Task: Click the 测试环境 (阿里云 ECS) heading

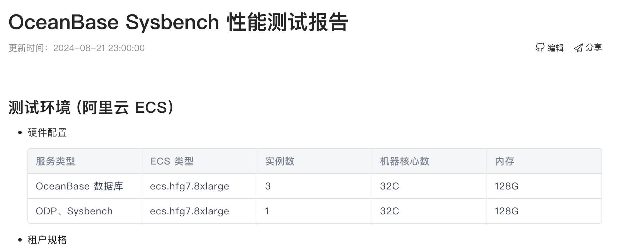Action: click(x=91, y=107)
